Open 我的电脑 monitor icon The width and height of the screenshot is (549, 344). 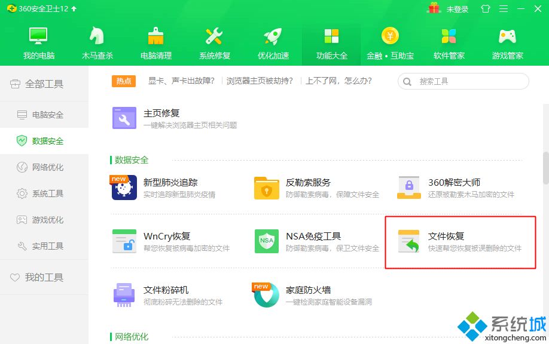point(38,36)
